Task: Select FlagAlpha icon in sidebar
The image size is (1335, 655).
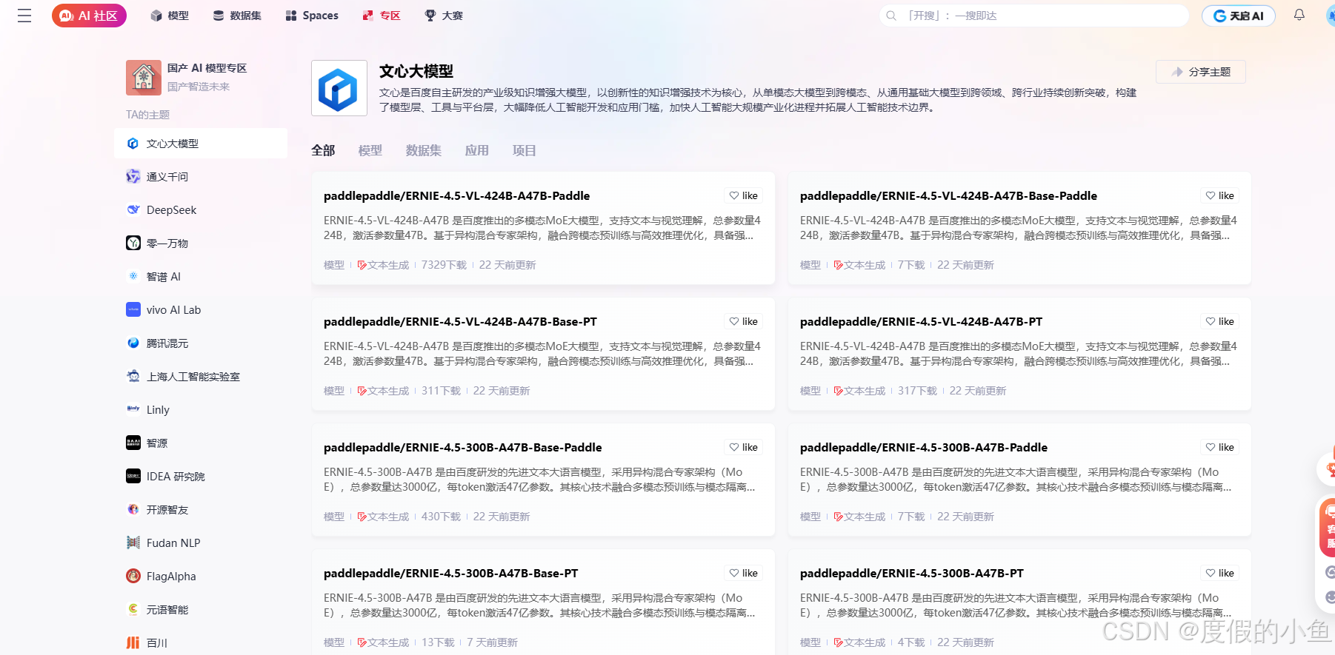Action: click(x=133, y=576)
